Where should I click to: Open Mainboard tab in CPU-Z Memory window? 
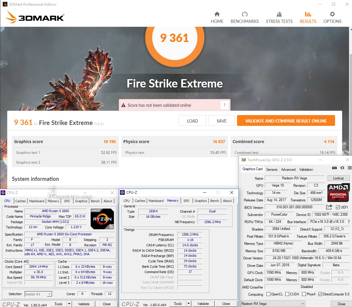point(156,201)
